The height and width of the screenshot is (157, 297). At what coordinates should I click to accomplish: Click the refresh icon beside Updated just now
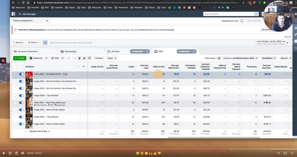pos(242,21)
